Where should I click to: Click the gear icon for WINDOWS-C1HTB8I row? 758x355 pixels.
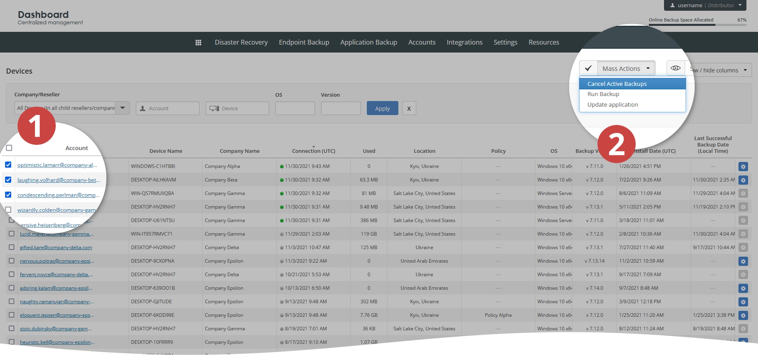click(x=743, y=167)
